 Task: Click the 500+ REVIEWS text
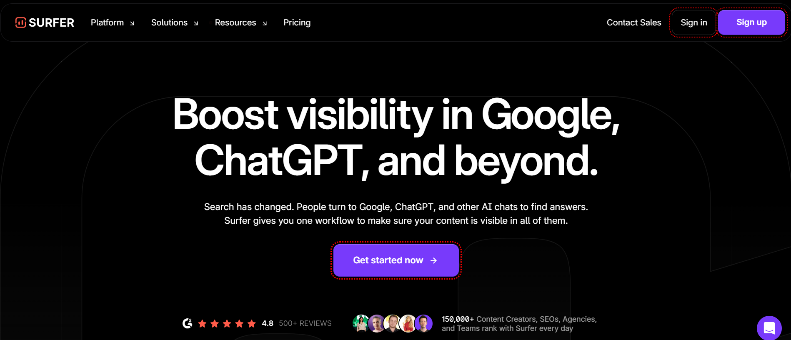coord(305,323)
